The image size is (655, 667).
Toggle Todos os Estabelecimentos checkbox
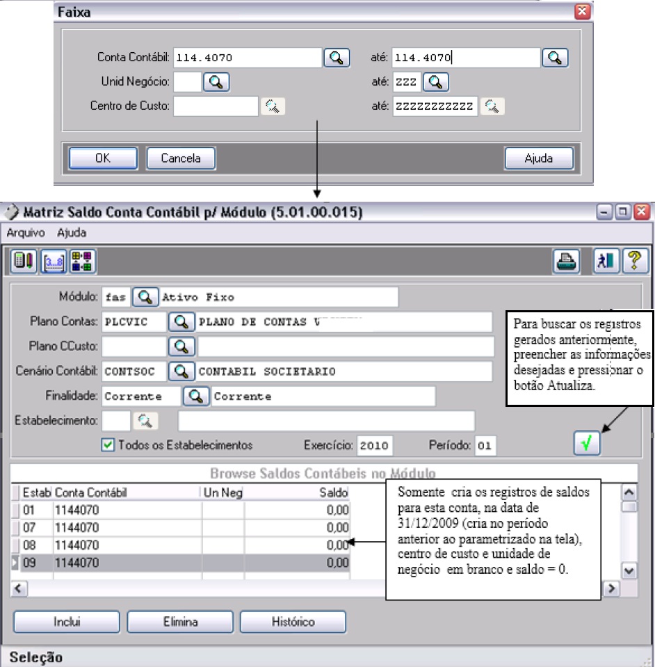coord(108,445)
